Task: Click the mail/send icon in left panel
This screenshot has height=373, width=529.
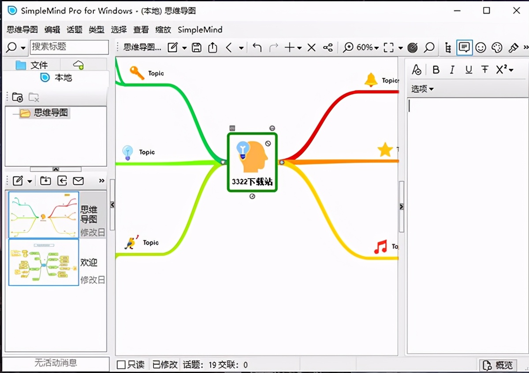Action: (x=78, y=180)
